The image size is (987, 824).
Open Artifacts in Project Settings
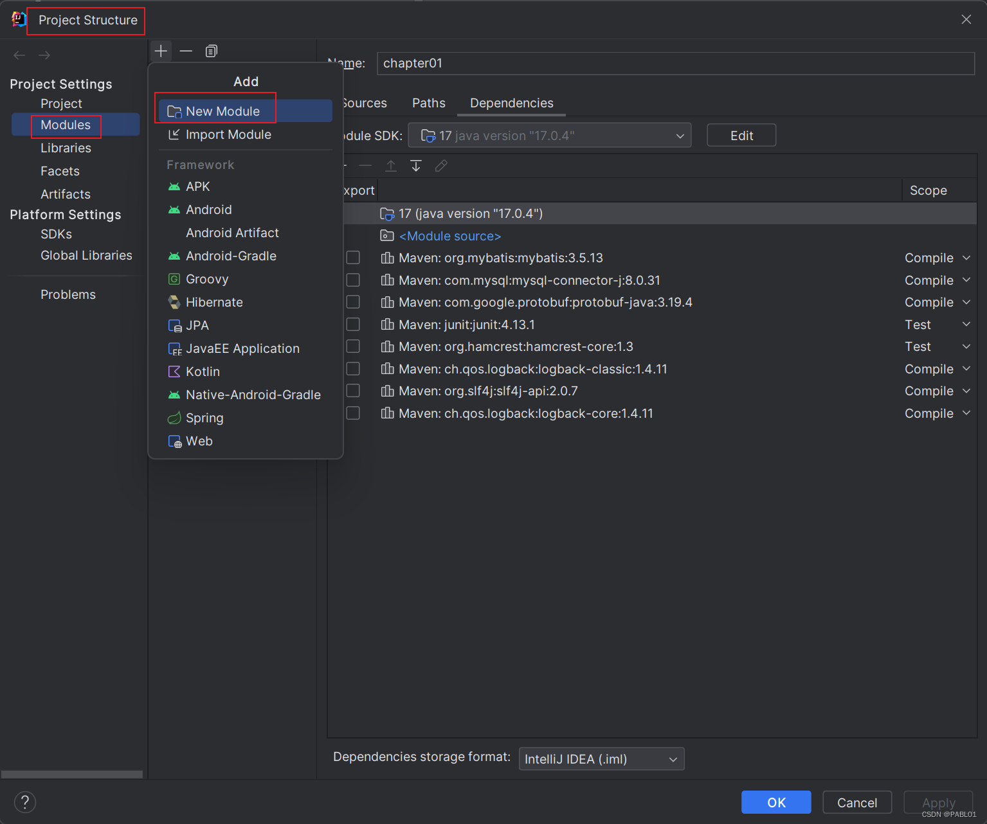66,194
